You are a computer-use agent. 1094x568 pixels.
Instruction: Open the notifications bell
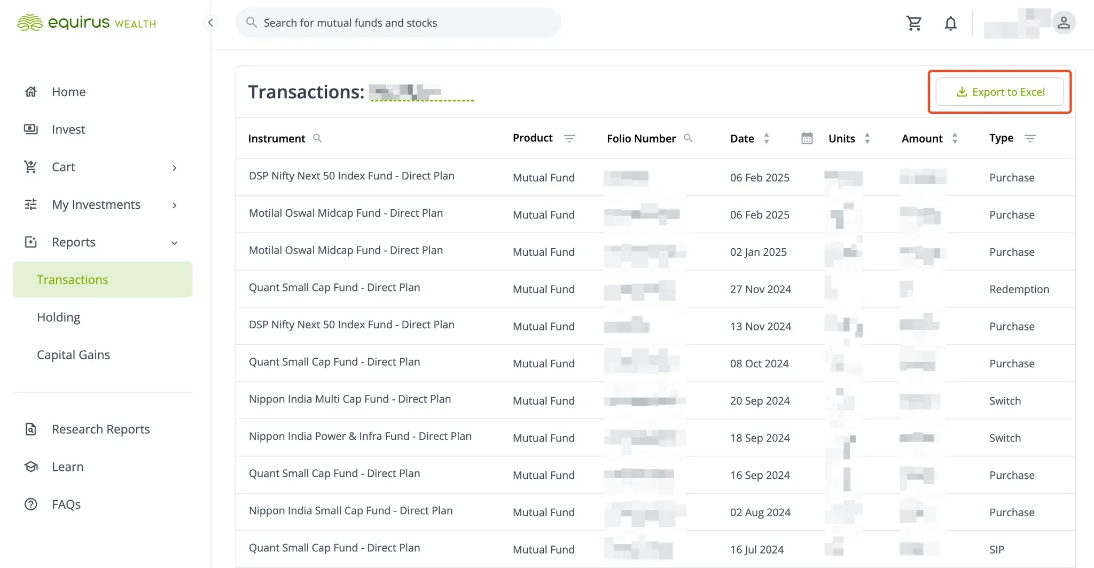tap(950, 23)
